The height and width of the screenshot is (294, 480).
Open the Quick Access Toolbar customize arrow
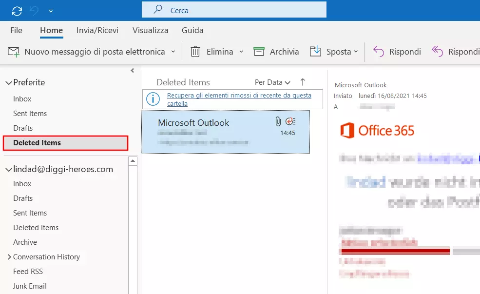[x=51, y=11]
